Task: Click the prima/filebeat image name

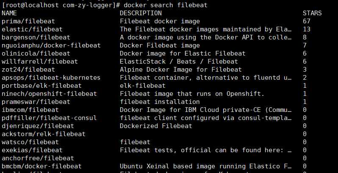Action: (x=28, y=21)
